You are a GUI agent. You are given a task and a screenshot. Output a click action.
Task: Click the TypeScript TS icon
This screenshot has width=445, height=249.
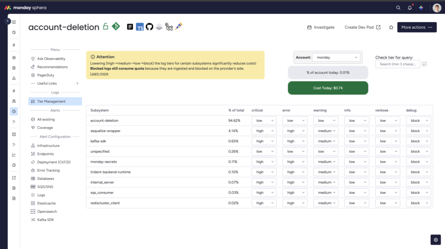tap(139, 27)
